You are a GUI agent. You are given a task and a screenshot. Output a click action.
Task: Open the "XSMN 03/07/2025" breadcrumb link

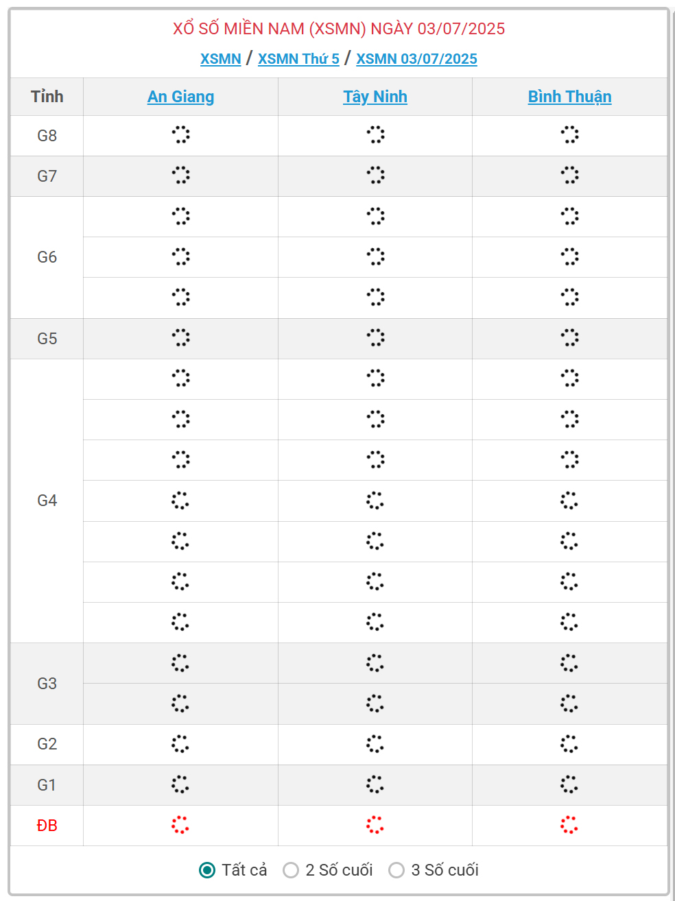416,59
